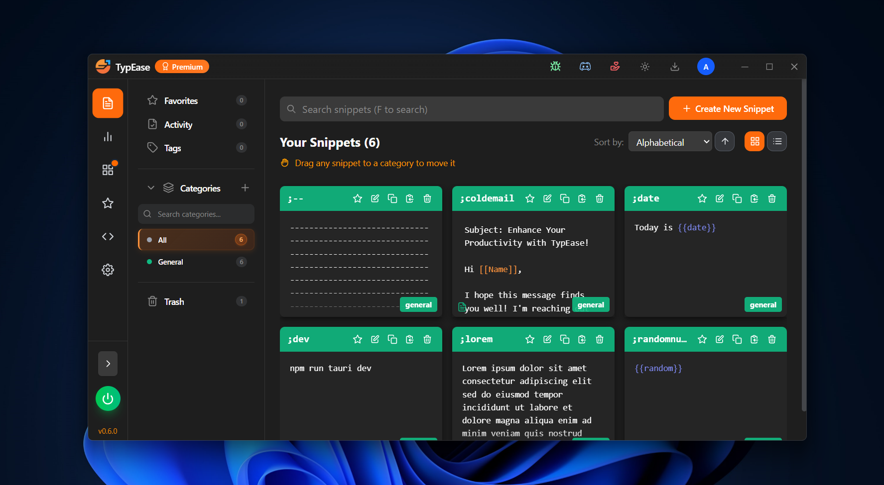The height and width of the screenshot is (485, 884).
Task: Open the code brackets sidebar icon
Action: point(108,236)
